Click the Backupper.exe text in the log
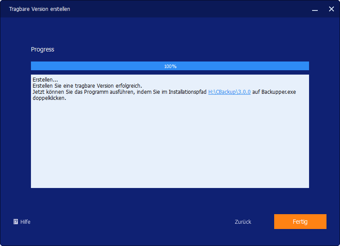 pyautogui.click(x=279, y=92)
